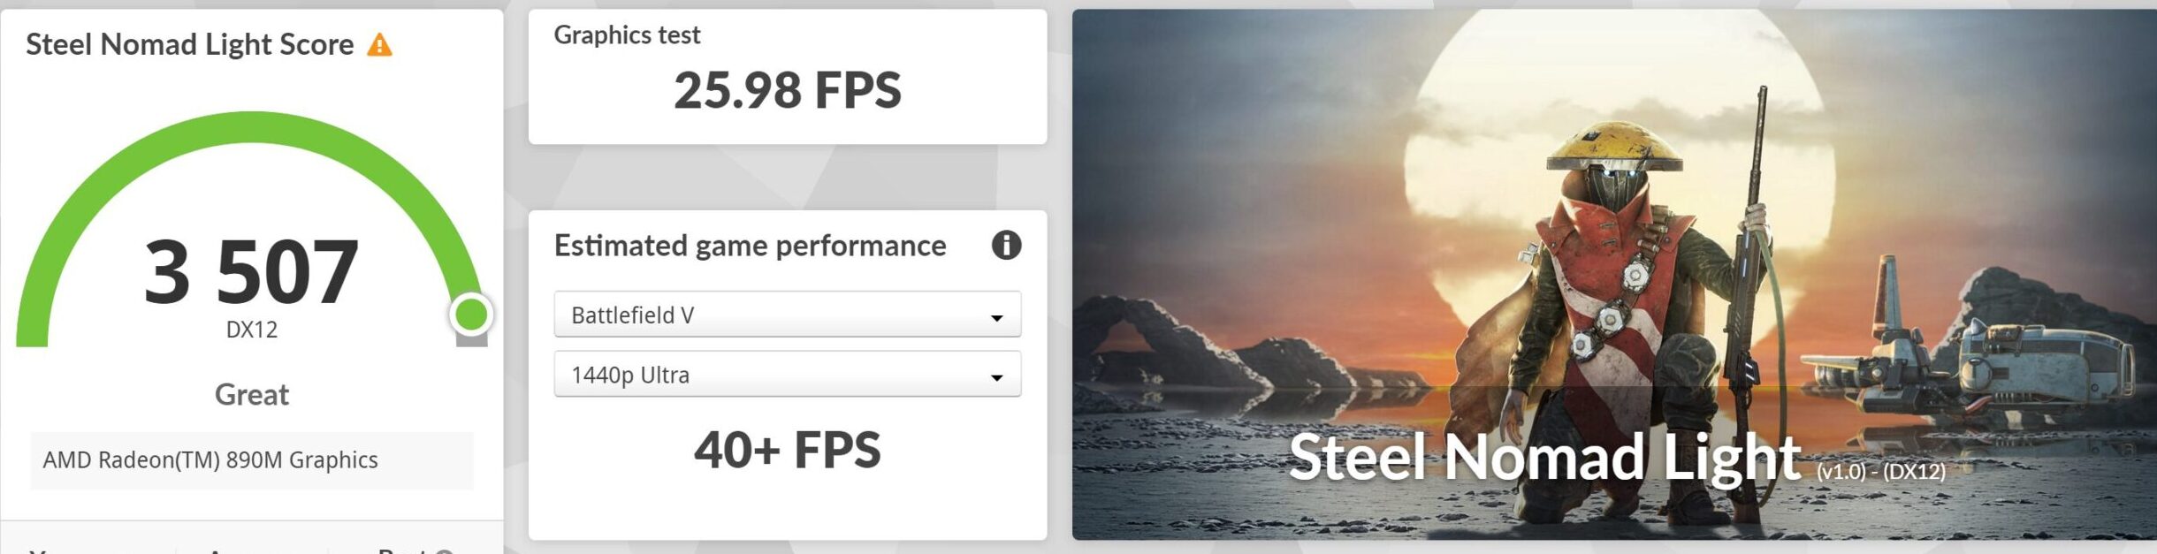Click the 40+ FPS estimated value

[787, 450]
